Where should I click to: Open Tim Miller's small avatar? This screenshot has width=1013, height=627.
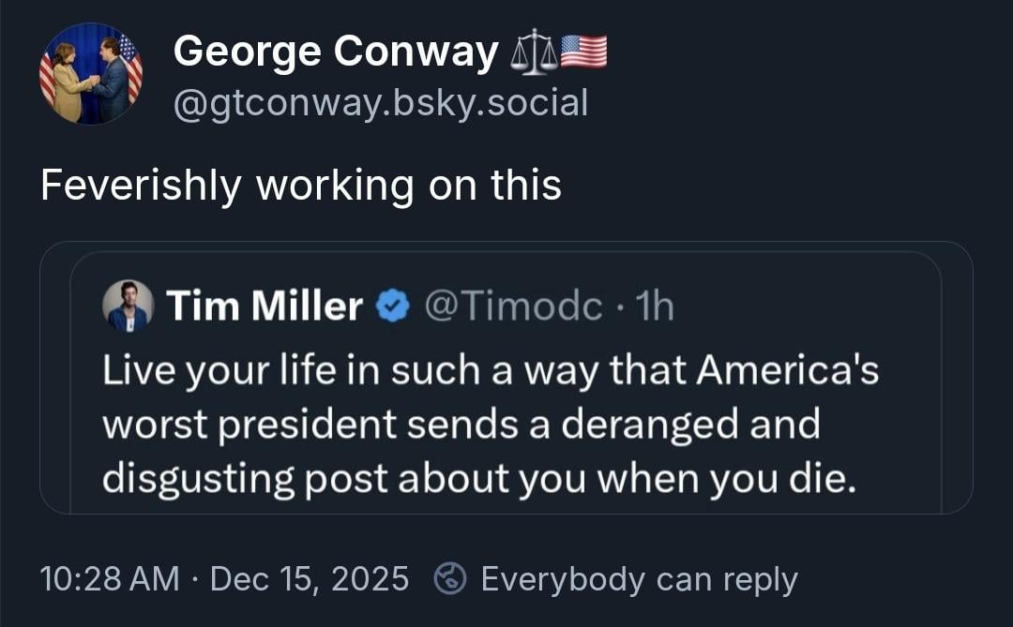[128, 306]
